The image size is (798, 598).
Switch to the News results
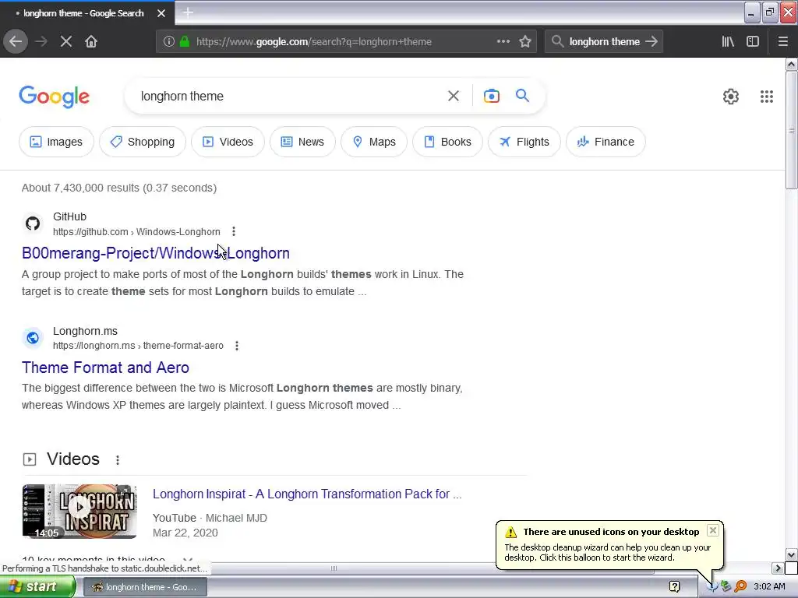(x=303, y=142)
